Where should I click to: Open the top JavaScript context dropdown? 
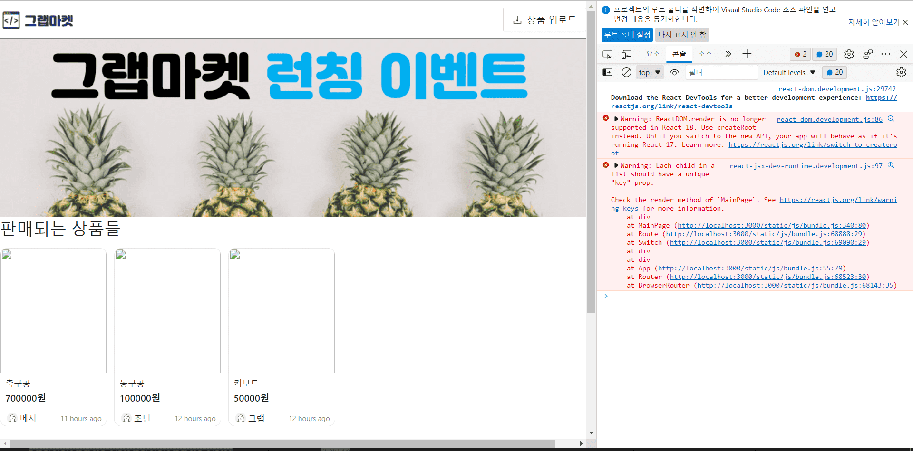pyautogui.click(x=650, y=72)
